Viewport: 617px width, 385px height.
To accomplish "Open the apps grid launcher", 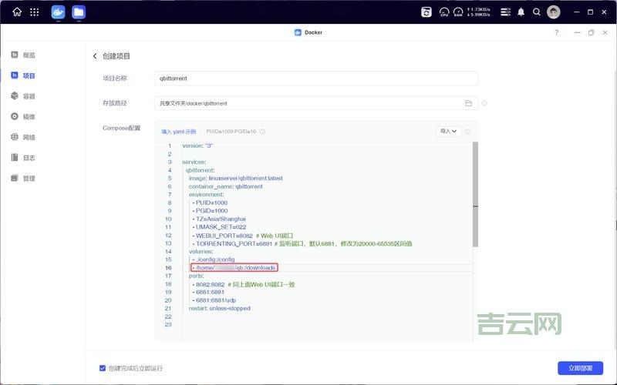I will (x=35, y=12).
